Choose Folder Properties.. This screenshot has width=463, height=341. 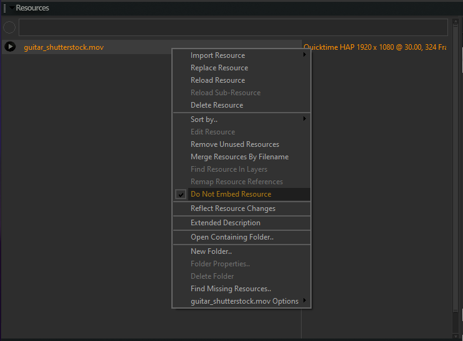coord(242,264)
